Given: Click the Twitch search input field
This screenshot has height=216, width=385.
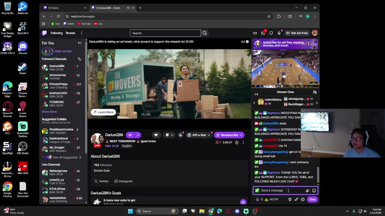Looking at the screenshot, I should [x=165, y=33].
